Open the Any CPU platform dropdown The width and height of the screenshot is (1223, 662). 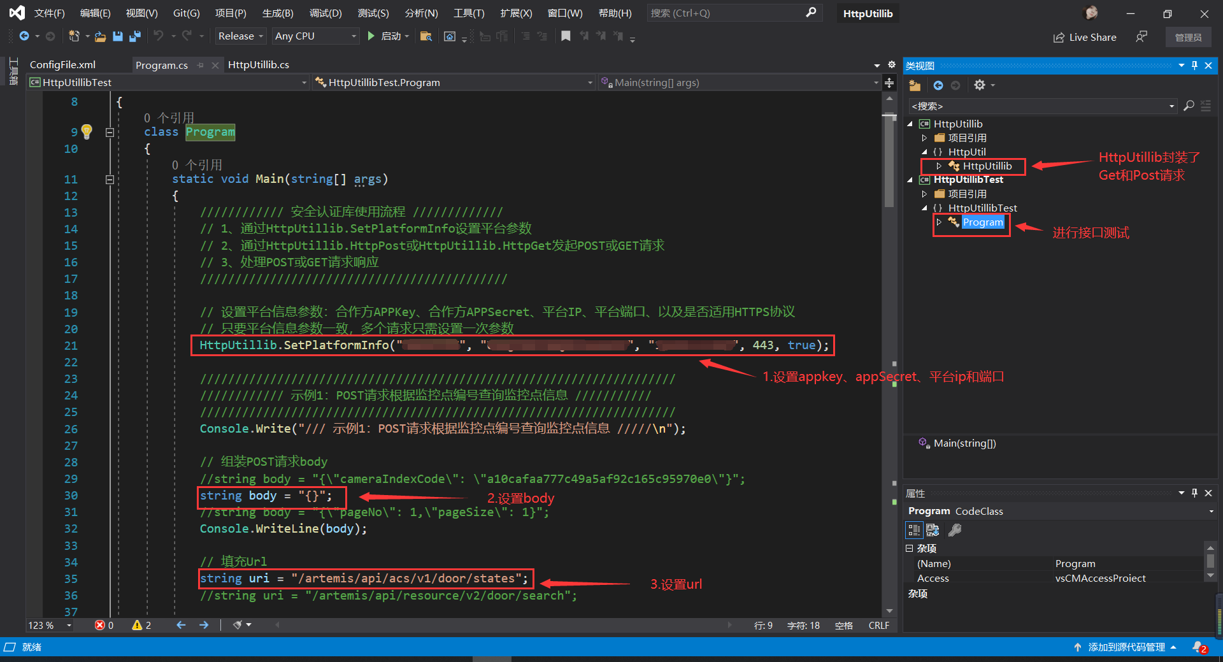coord(315,36)
